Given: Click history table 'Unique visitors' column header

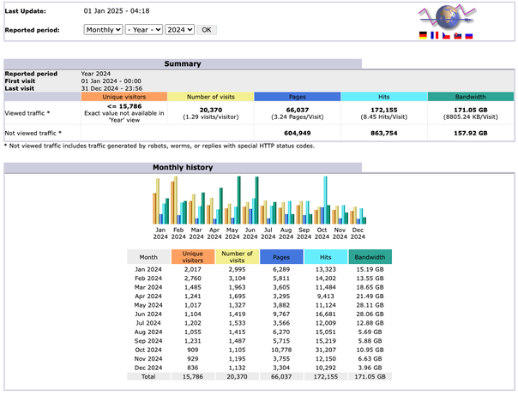Looking at the screenshot, I should tap(193, 257).
